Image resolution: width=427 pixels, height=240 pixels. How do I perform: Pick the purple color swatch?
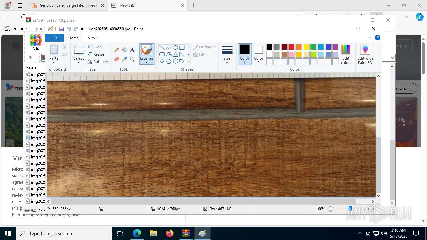pyautogui.click(x=336, y=47)
